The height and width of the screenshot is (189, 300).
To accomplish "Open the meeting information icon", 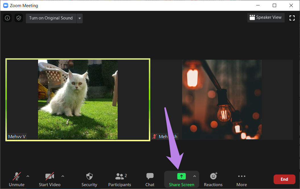I will pos(7,18).
